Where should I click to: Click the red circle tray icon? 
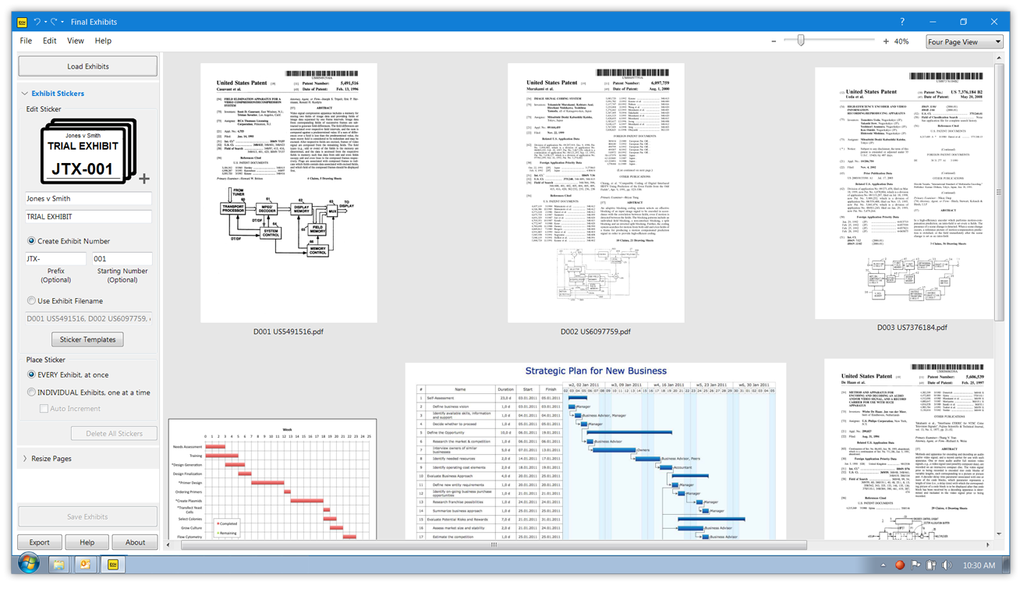(x=899, y=565)
